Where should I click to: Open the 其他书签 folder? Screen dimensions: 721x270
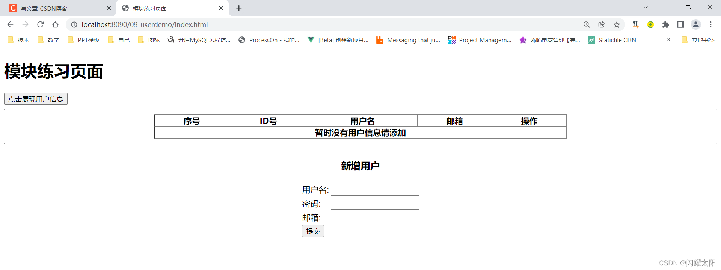[698, 40]
